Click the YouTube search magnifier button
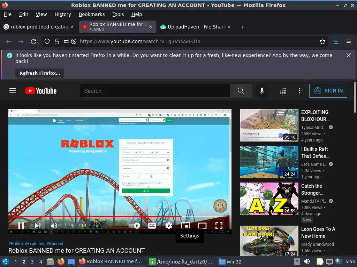This screenshot has height=267, width=357. (x=241, y=91)
